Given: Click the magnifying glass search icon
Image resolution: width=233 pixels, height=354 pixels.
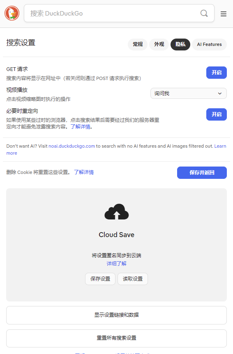Looking at the screenshot, I should point(204,13).
